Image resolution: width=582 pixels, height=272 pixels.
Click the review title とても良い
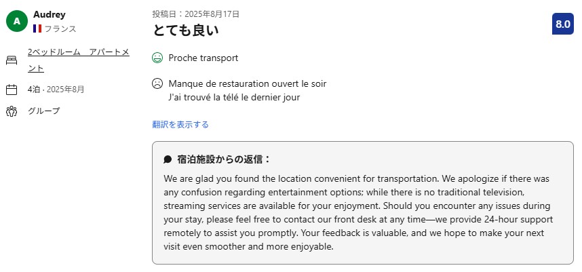[x=185, y=31]
